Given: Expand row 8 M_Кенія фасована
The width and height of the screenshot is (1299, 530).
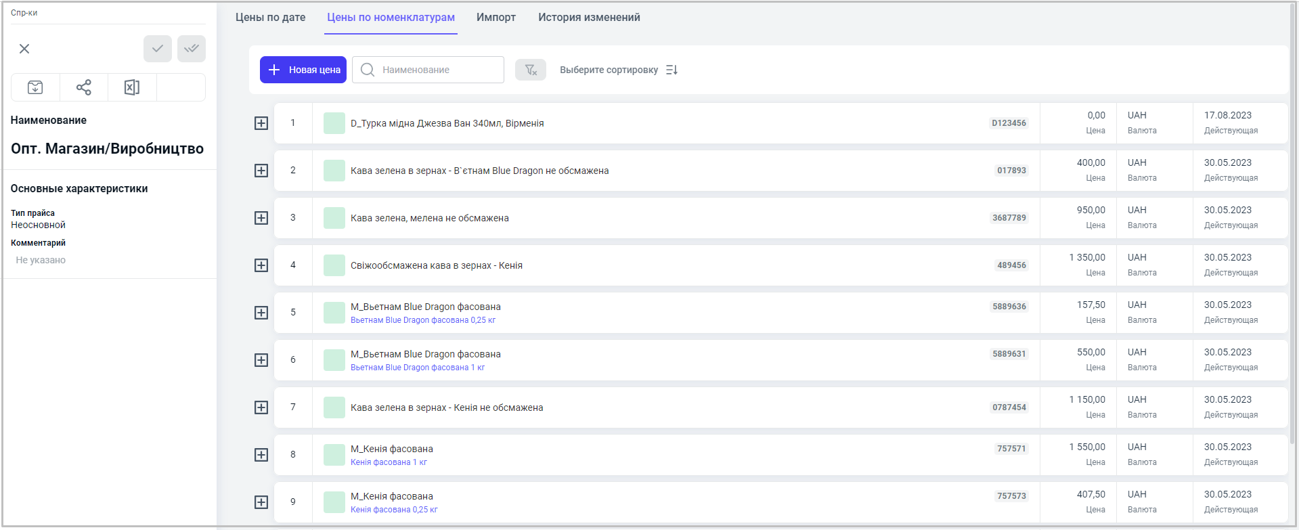Looking at the screenshot, I should (261, 455).
